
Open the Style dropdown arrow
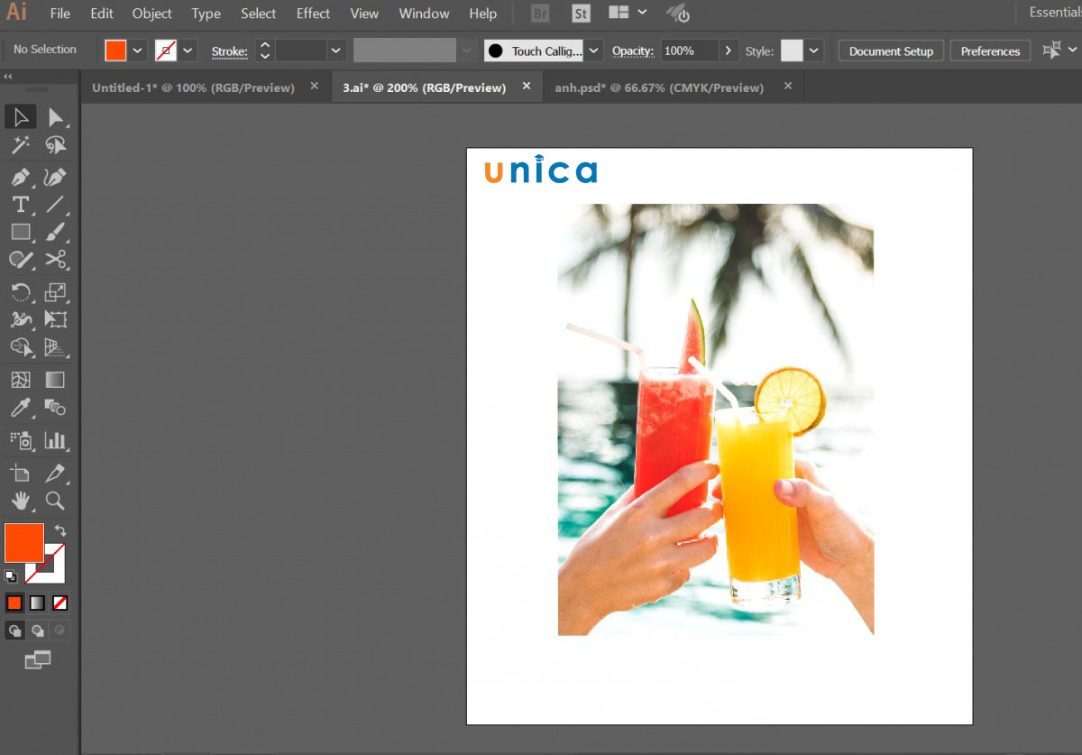[x=814, y=51]
